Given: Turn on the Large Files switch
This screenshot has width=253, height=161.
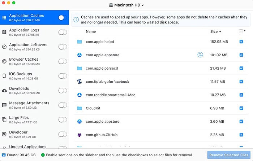Looking at the screenshot, I should click(x=63, y=120).
